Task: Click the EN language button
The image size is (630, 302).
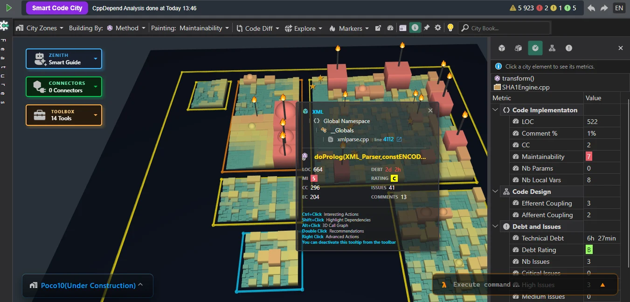Action: (619, 8)
